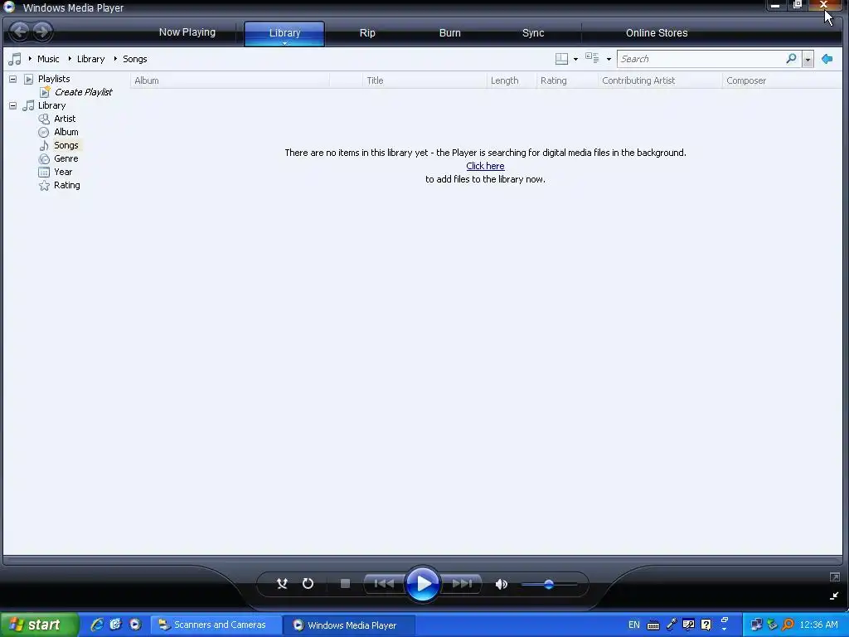Click the EN language indicator
Image resolution: width=849 pixels, height=637 pixels.
pyautogui.click(x=634, y=625)
